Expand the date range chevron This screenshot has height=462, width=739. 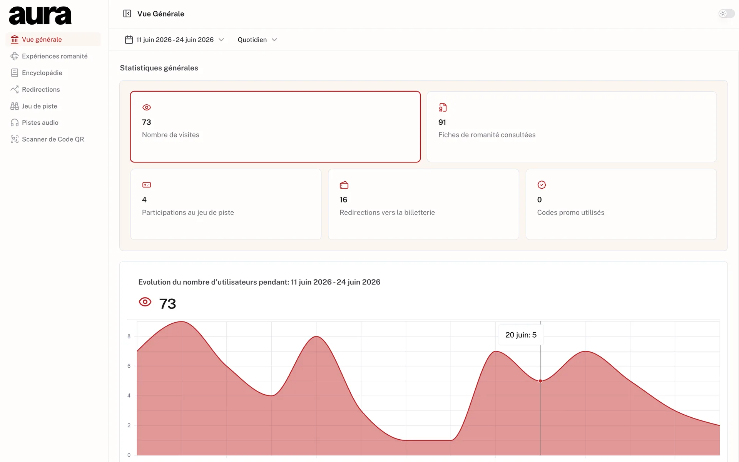click(x=221, y=40)
